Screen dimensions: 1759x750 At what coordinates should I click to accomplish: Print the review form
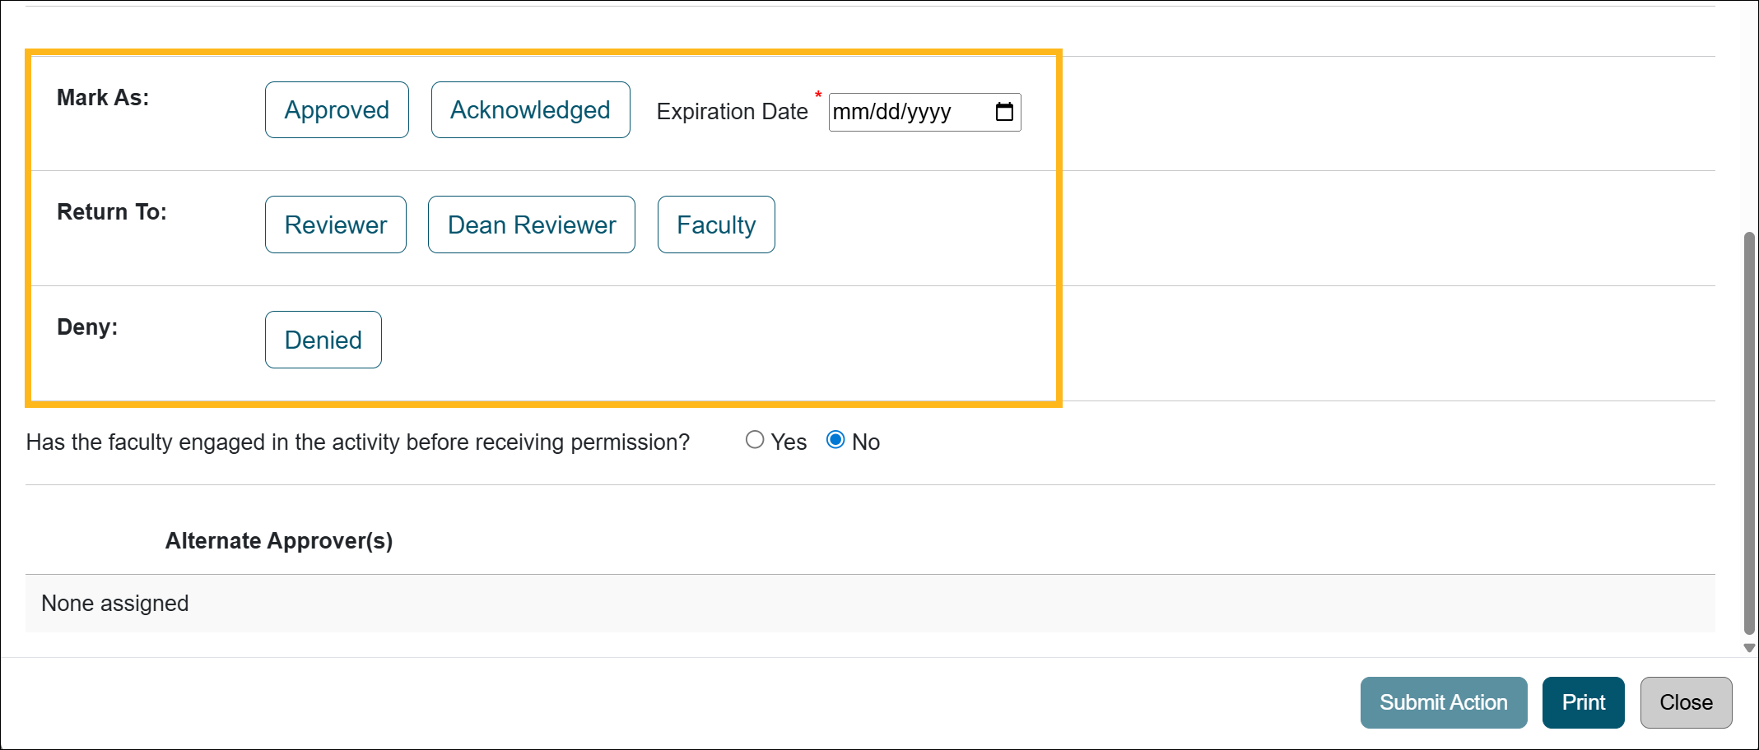point(1583,702)
